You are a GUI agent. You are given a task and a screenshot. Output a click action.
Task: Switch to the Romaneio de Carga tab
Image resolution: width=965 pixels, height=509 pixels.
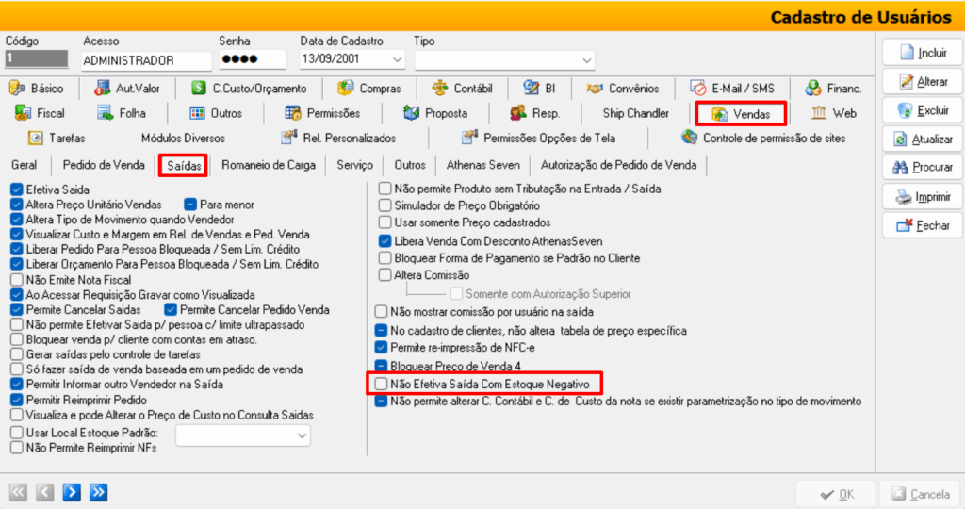270,165
